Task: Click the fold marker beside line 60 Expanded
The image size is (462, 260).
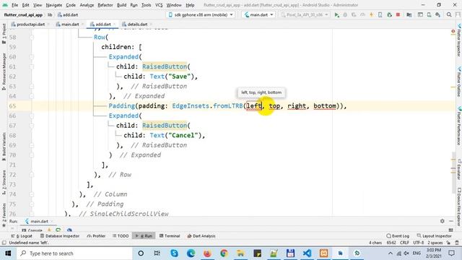Action: (x=32, y=57)
